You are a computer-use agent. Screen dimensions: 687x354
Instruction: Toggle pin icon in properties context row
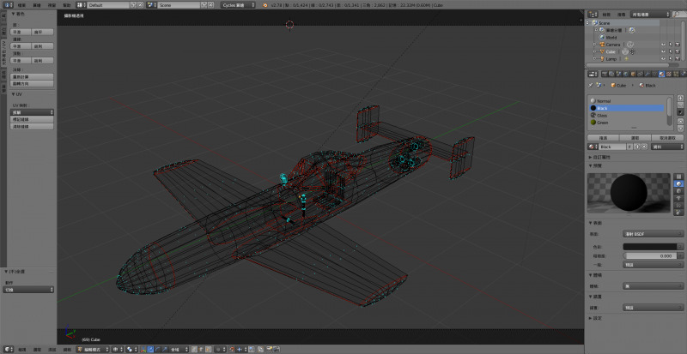pos(591,86)
